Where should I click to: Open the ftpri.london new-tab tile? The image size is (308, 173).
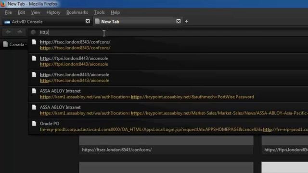[284, 145]
